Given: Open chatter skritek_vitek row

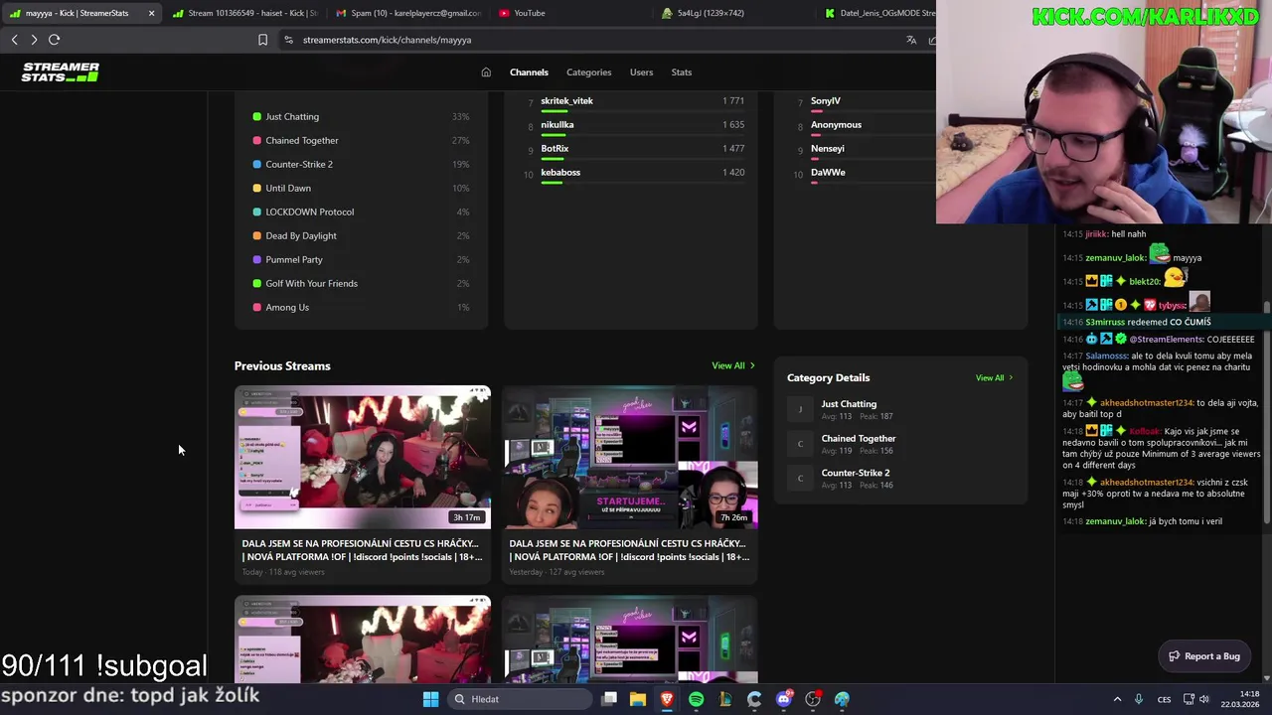Looking at the screenshot, I should (632, 101).
